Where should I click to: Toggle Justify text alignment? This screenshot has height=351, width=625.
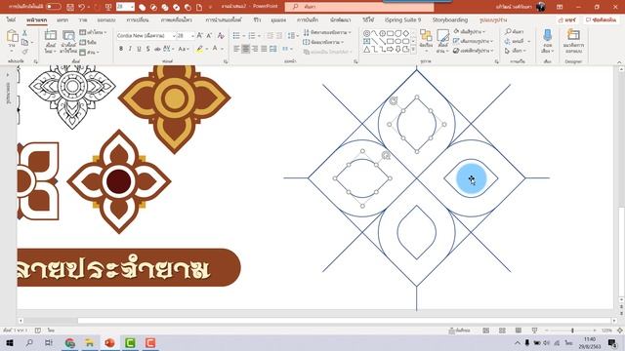[x=264, y=49]
